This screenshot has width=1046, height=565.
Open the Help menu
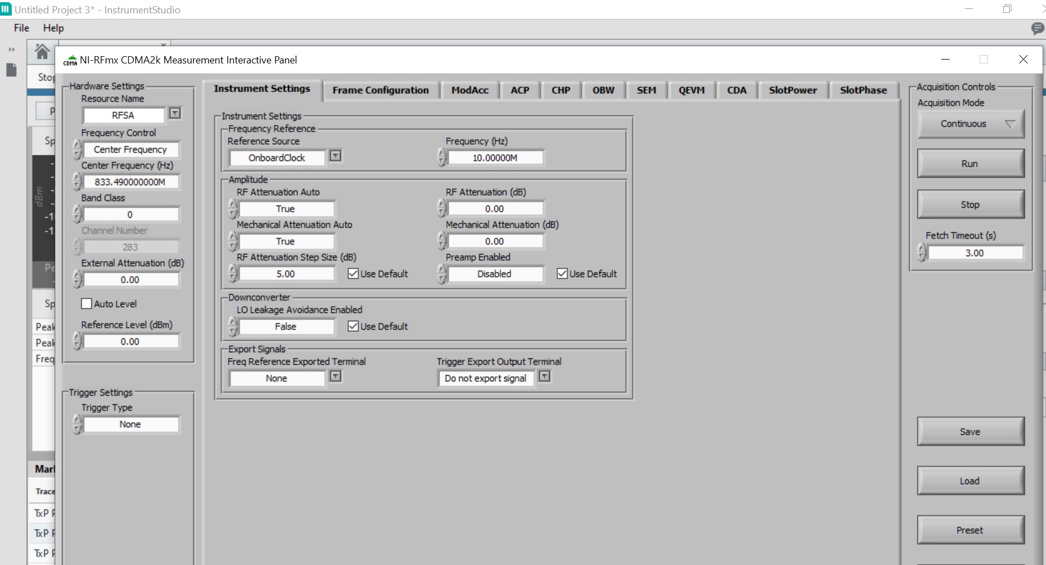point(53,28)
